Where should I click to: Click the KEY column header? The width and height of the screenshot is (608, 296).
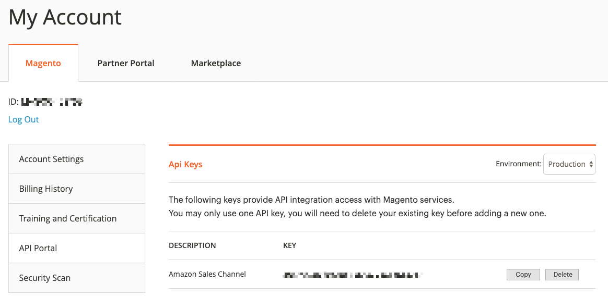click(x=289, y=245)
